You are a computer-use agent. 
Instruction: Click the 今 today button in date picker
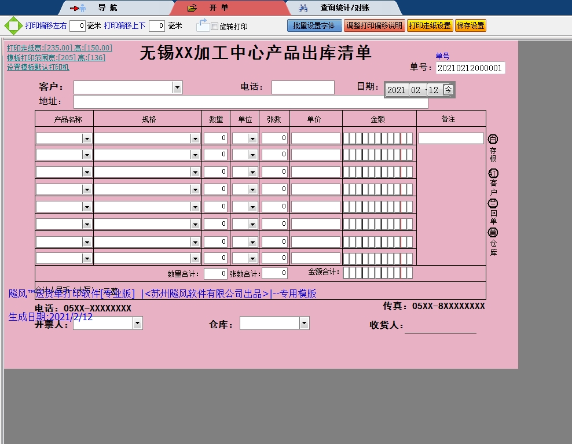click(x=448, y=90)
